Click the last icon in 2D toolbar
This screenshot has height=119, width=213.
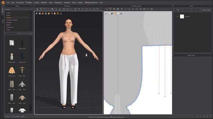click(152, 9)
